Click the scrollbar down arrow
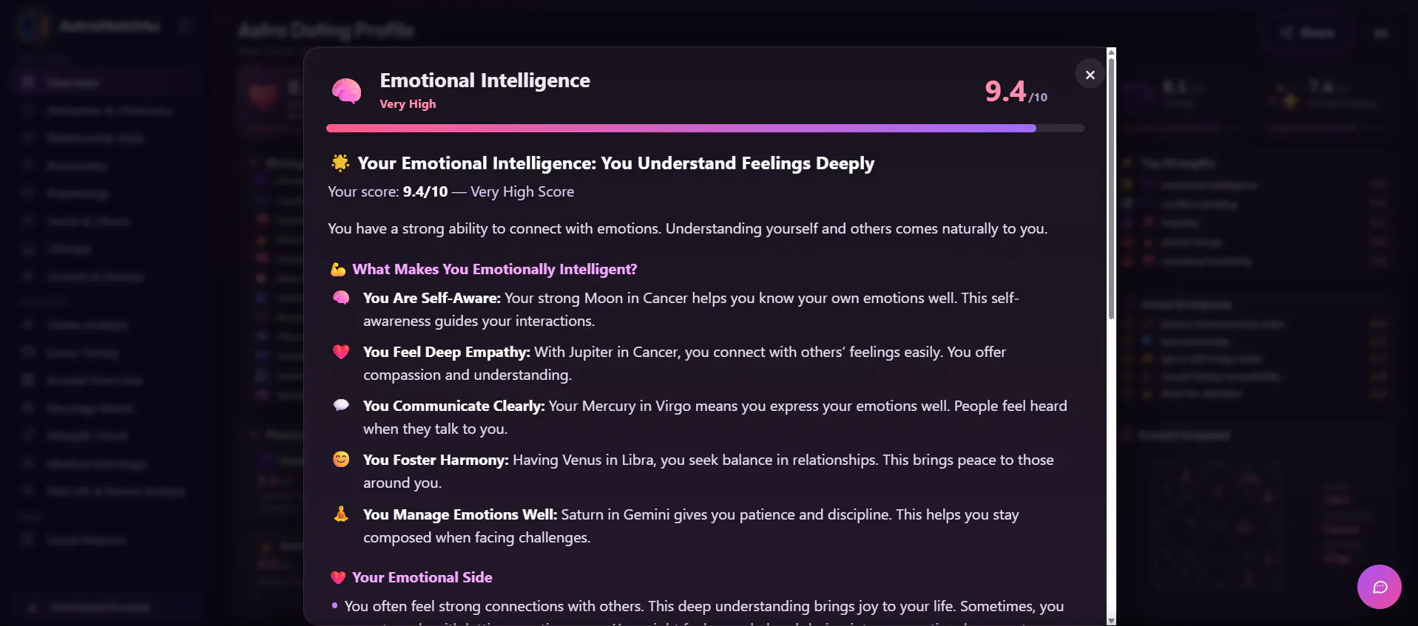This screenshot has width=1418, height=626. click(x=1111, y=621)
